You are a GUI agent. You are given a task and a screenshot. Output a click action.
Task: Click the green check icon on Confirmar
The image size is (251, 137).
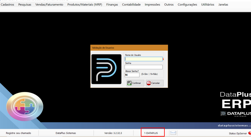click(x=129, y=83)
